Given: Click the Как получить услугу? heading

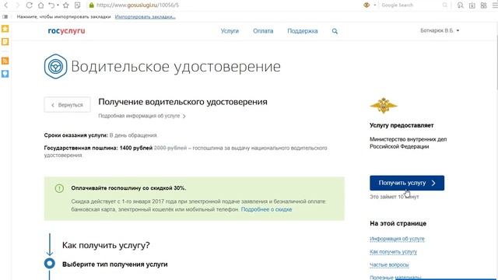Looking at the screenshot, I should (106, 245).
